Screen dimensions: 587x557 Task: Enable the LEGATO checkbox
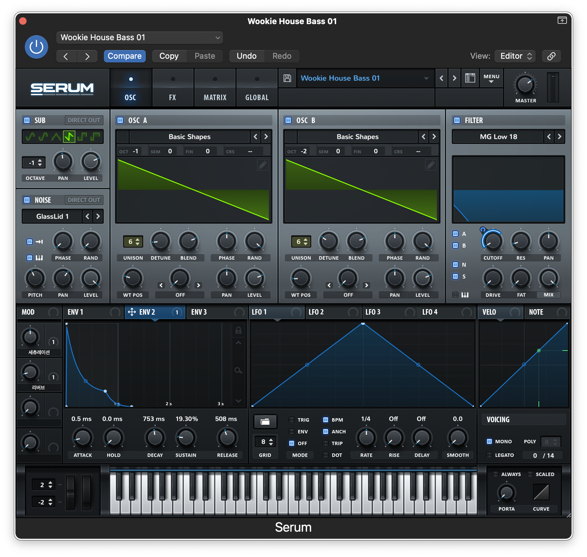coord(489,455)
